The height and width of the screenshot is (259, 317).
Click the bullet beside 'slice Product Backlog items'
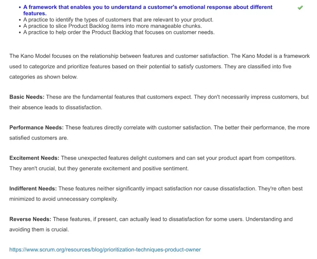click(x=20, y=26)
